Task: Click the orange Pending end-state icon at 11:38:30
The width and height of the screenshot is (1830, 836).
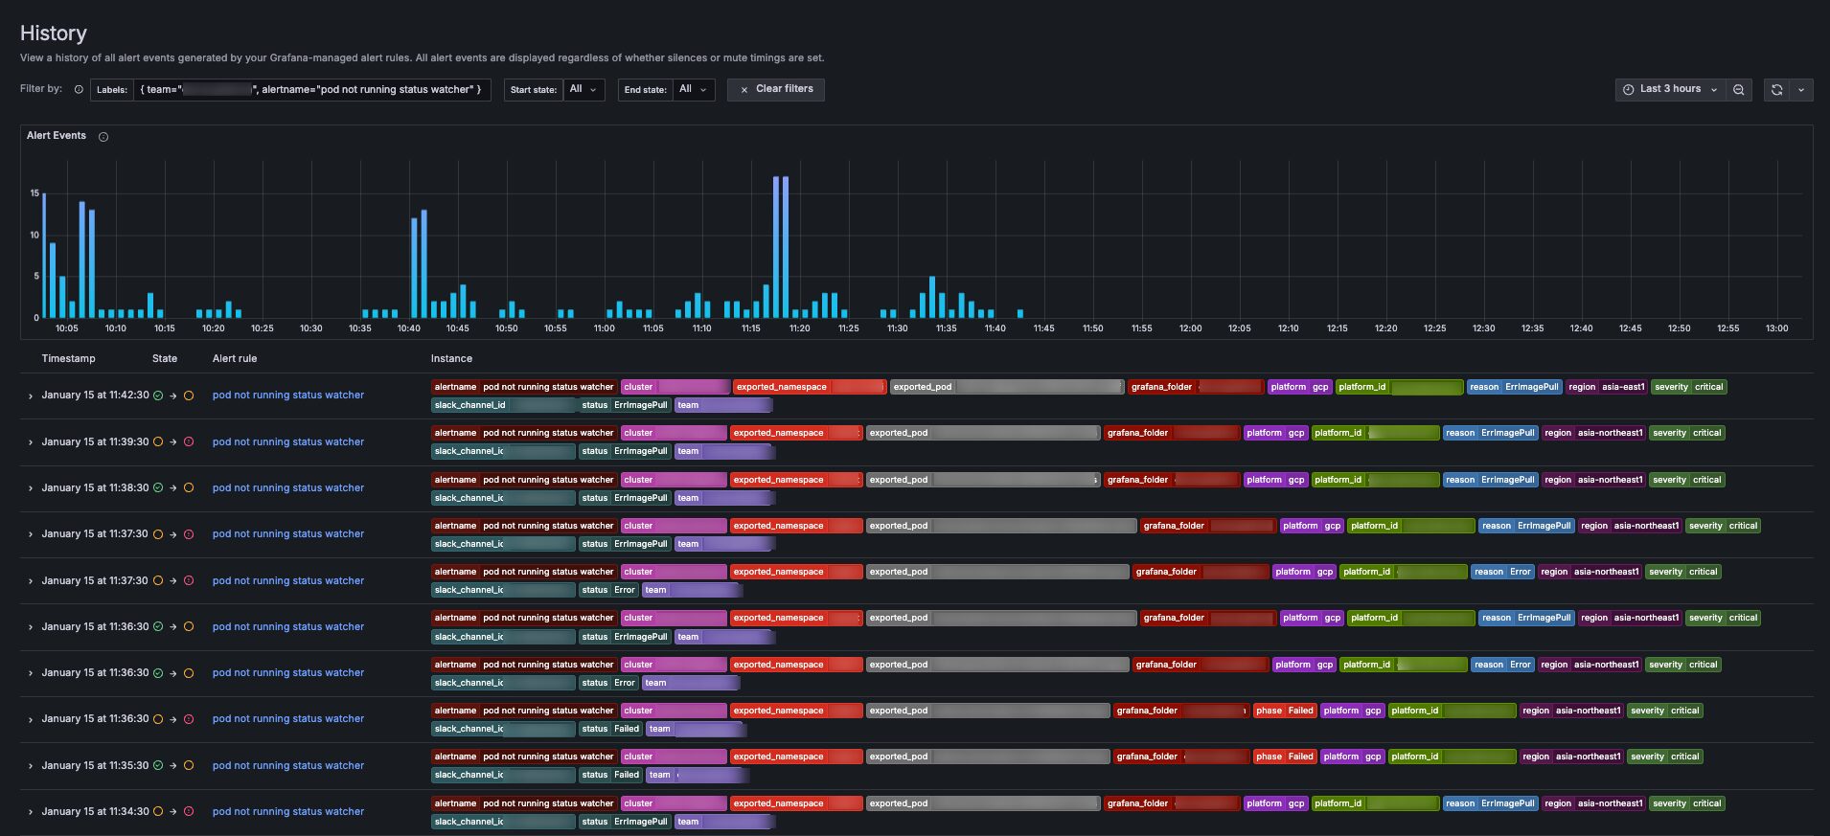Action: coord(189,488)
